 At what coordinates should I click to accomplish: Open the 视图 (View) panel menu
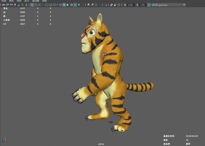point(4,1)
